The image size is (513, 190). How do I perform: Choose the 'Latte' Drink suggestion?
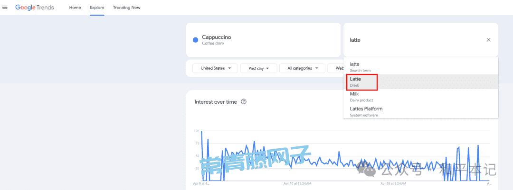click(421, 81)
